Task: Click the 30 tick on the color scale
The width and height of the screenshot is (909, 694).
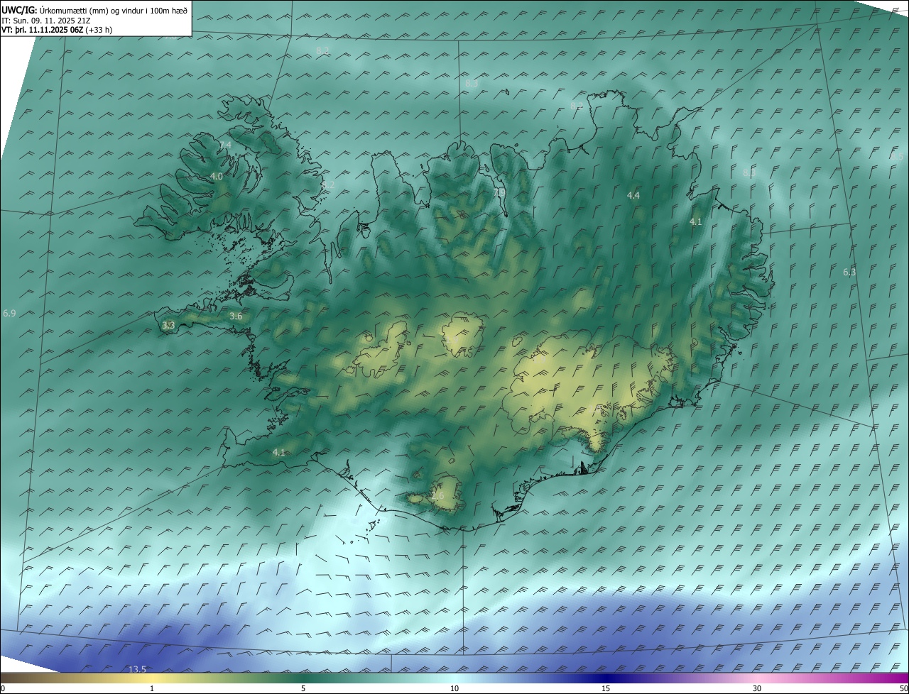Action: pyautogui.click(x=757, y=688)
